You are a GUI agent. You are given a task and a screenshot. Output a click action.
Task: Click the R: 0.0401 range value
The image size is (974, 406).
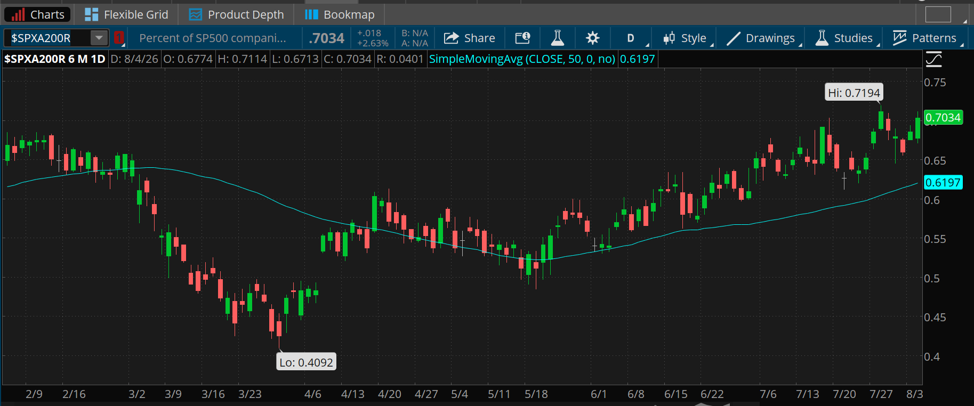point(400,59)
